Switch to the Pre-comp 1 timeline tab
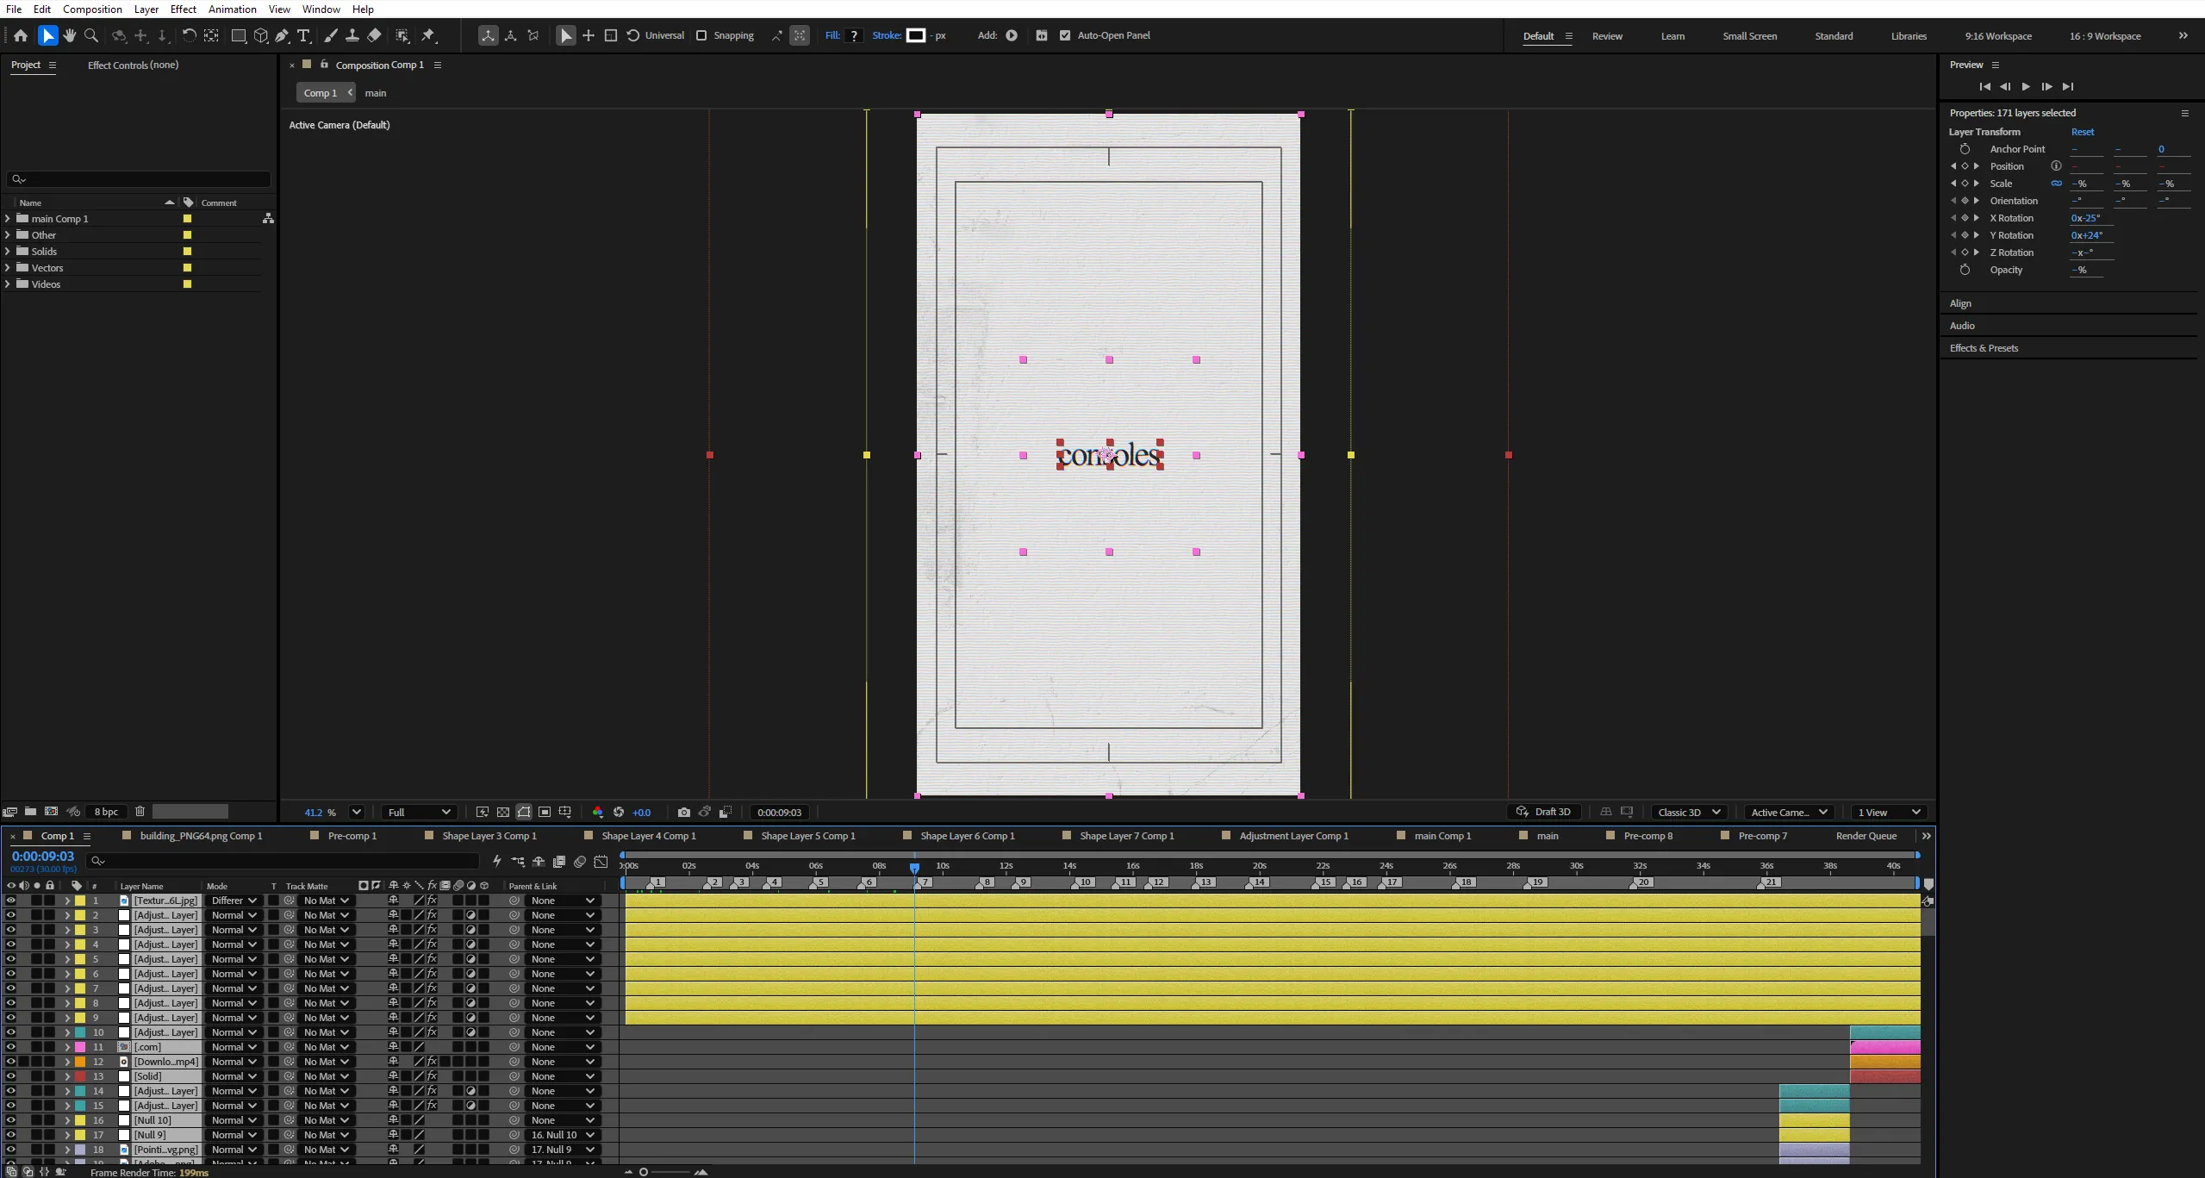Image resolution: width=2205 pixels, height=1178 pixels. point(352,836)
